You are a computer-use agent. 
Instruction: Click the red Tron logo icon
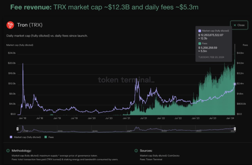pos(10,25)
